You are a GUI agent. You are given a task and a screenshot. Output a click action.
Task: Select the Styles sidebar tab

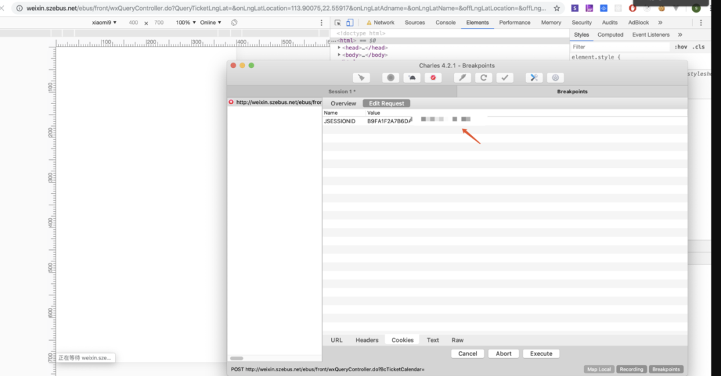click(581, 35)
